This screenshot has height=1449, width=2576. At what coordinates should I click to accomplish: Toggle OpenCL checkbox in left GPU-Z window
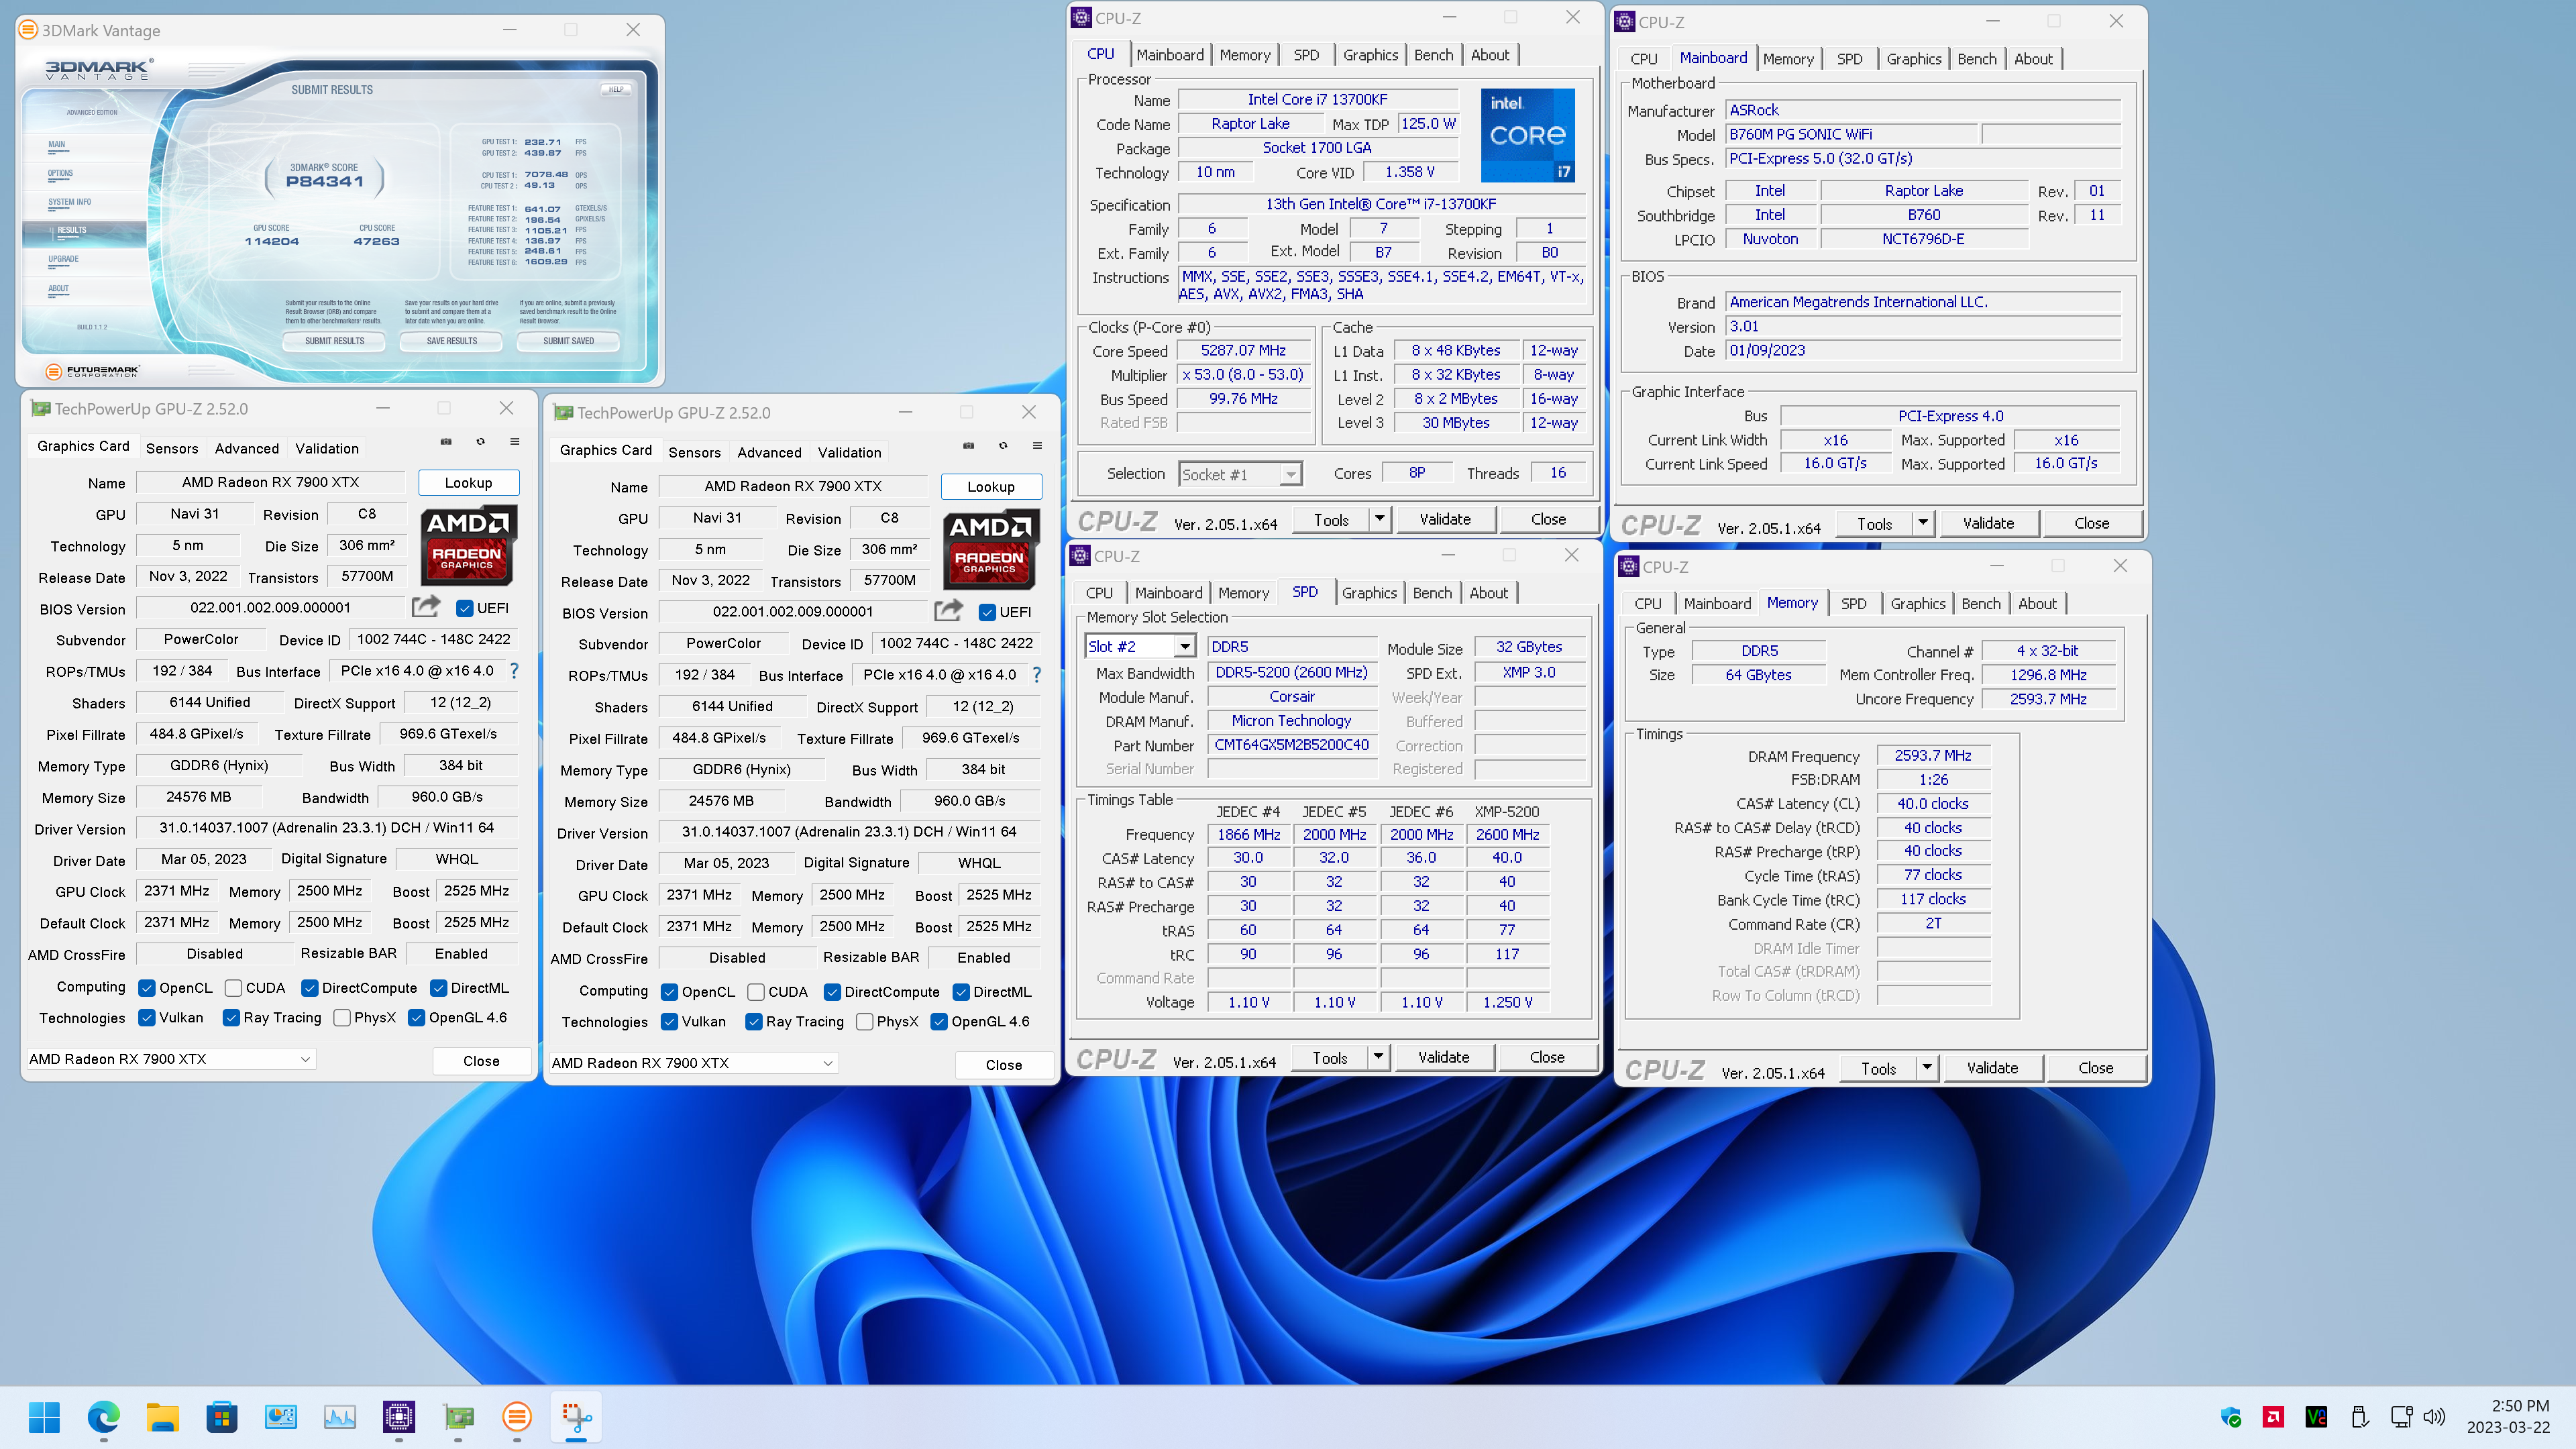[x=147, y=988]
